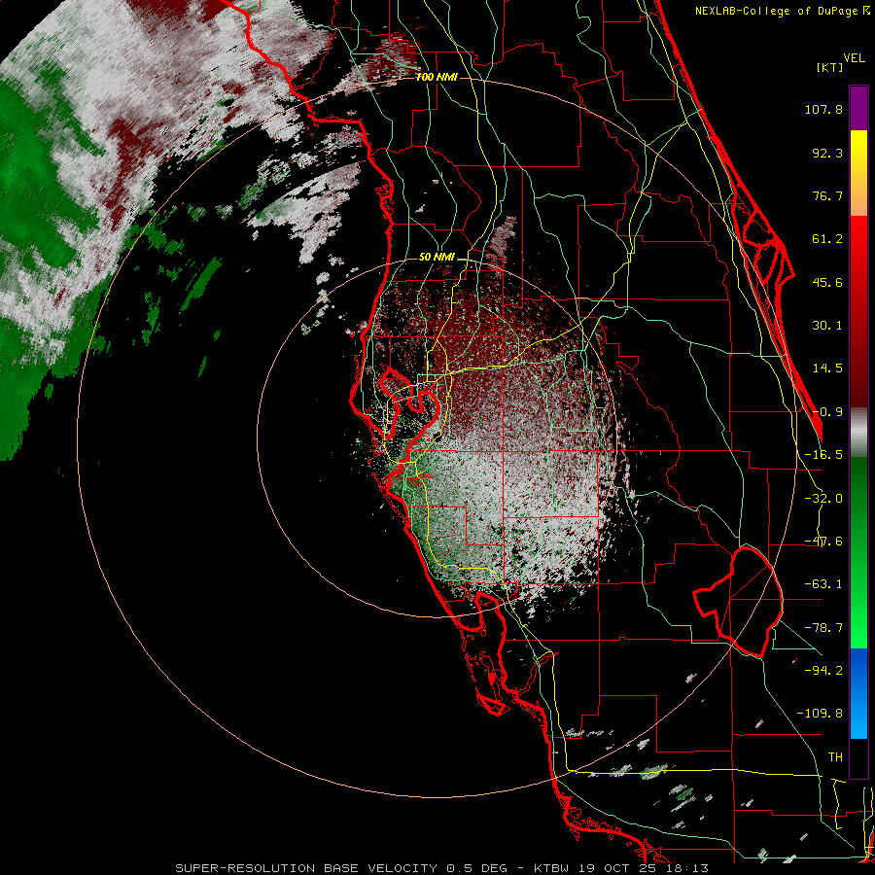The image size is (875, 875).
Task: Click the 45.6 velocity scale value
Action: click(x=827, y=282)
